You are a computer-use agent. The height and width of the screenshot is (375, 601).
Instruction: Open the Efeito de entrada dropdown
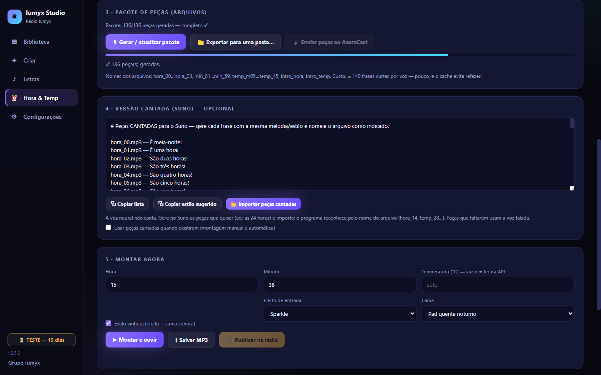coord(340,314)
